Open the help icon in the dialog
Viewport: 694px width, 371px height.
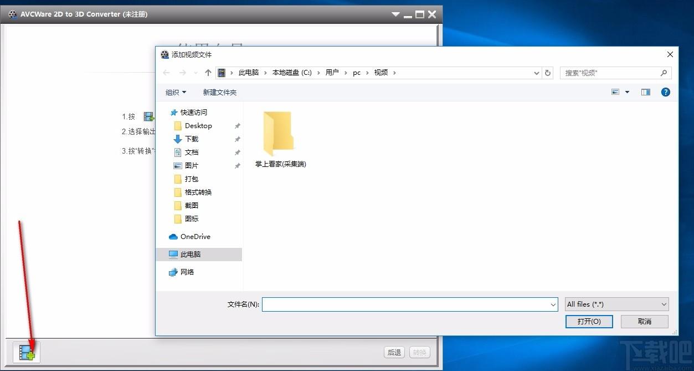click(x=666, y=92)
